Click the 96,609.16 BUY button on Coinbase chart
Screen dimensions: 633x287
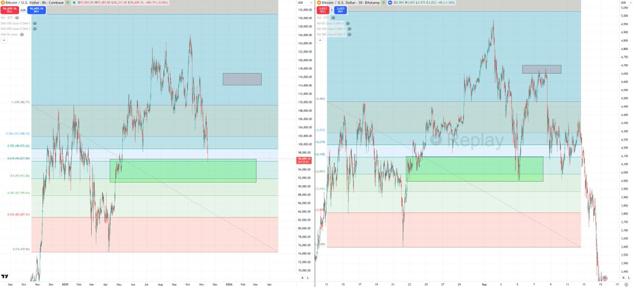[x=36, y=10]
